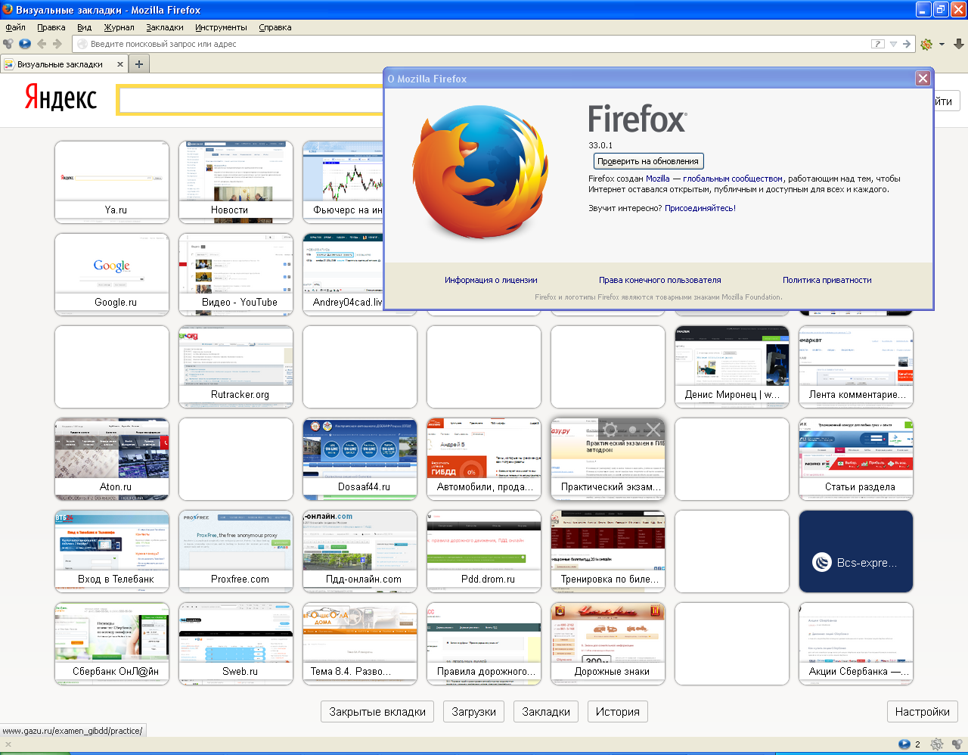Open the Сбербанк ОнЛ@йн tile

coord(112,644)
